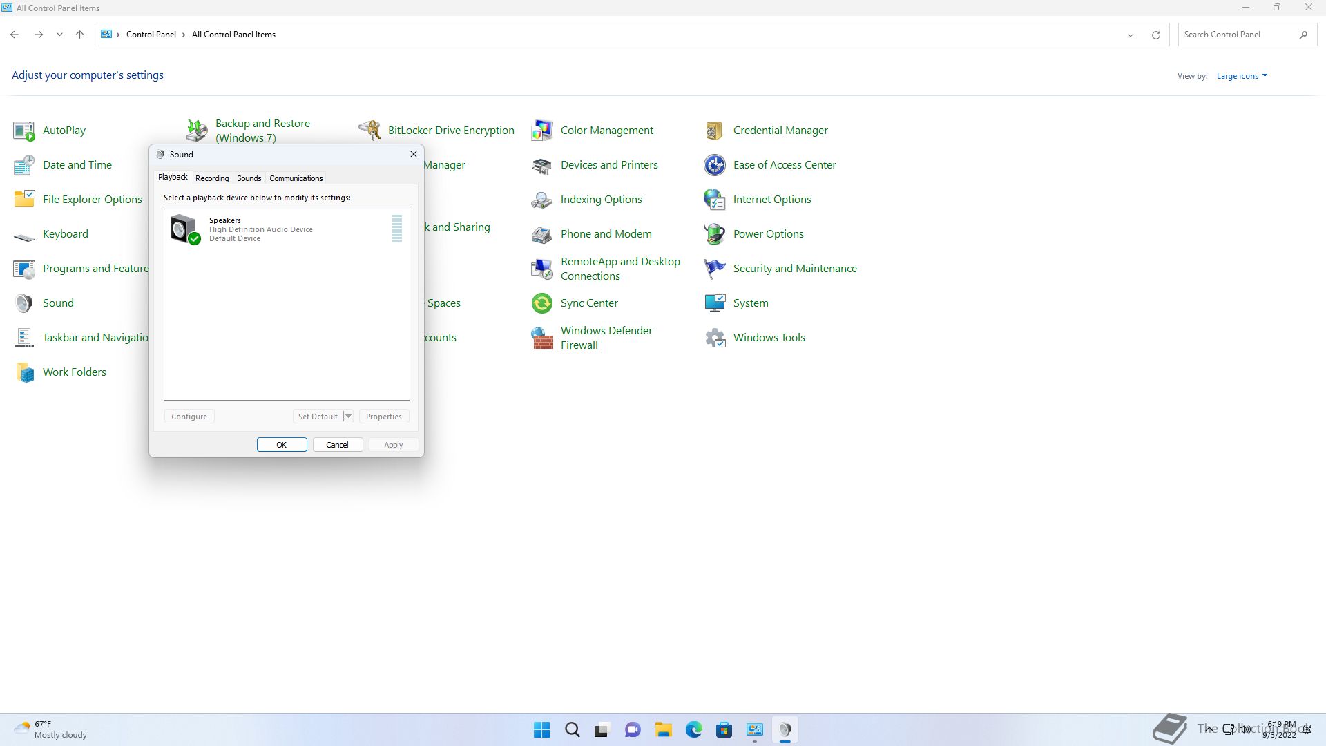The image size is (1326, 746).
Task: Open the Phone and Modem icon
Action: click(x=542, y=234)
